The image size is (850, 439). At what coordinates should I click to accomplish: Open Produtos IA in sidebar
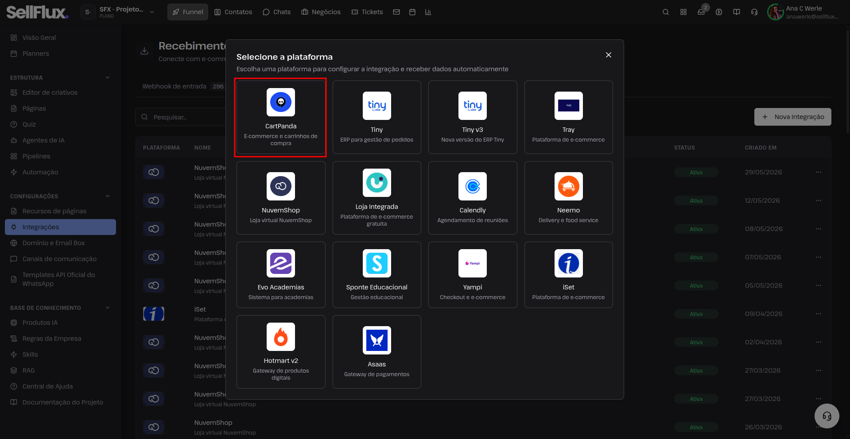coord(60,323)
